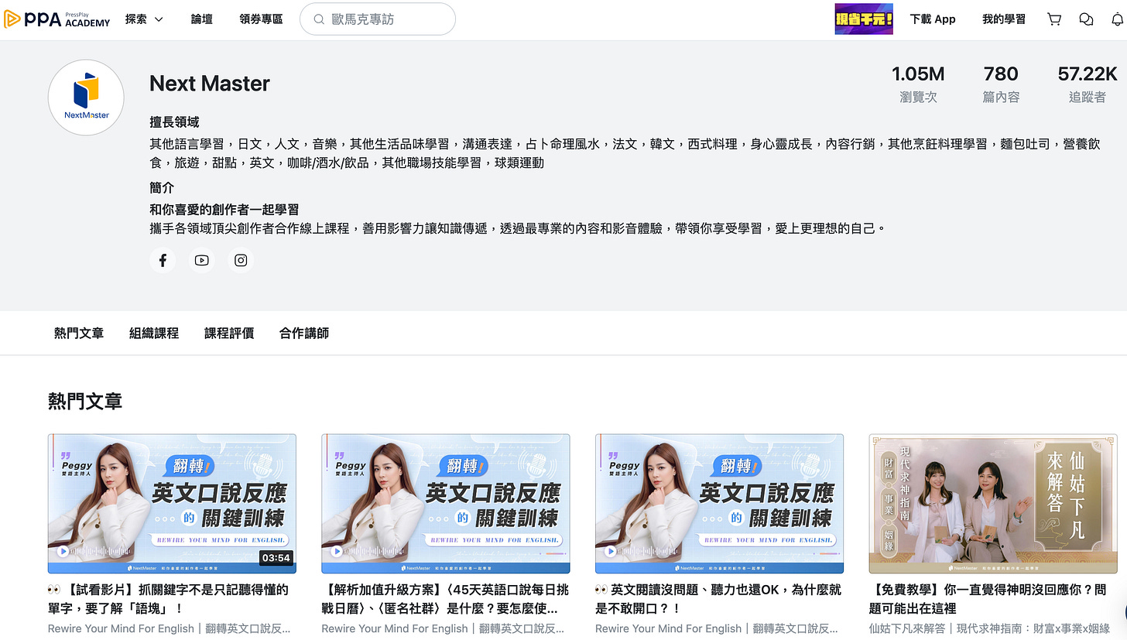Click the 擅長領域 heading
Screen dimensions: 1127x640
[x=174, y=122]
